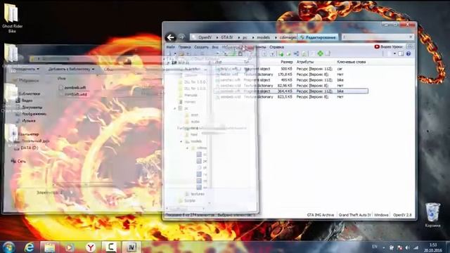Screen dimensions: 450x253
Task: Open Yandex browser from the taskbar
Action: tap(91, 247)
